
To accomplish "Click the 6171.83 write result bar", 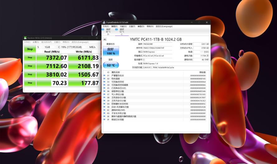I will tap(84, 57).
